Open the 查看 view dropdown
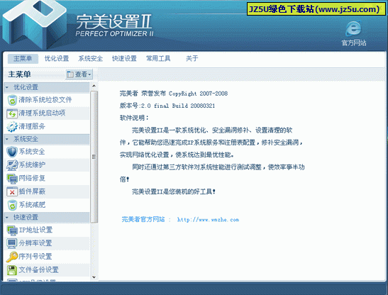 (79, 74)
